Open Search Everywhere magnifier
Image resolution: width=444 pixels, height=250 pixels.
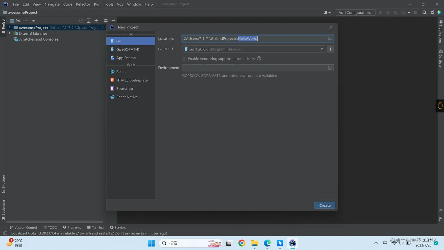click(424, 12)
